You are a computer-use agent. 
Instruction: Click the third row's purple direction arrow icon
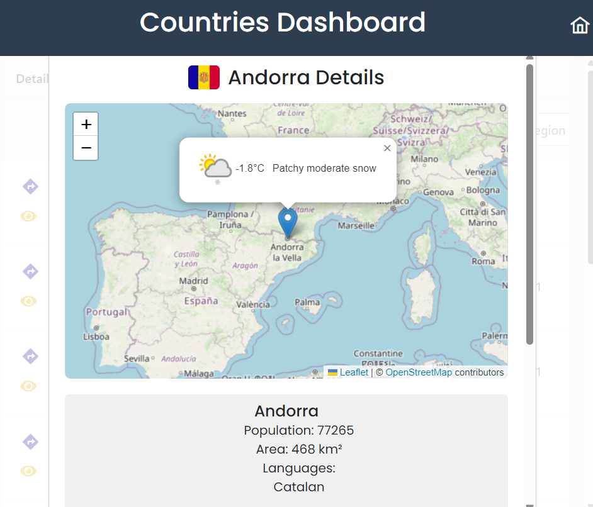30,356
